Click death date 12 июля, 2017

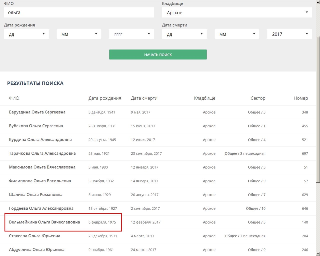143,140
